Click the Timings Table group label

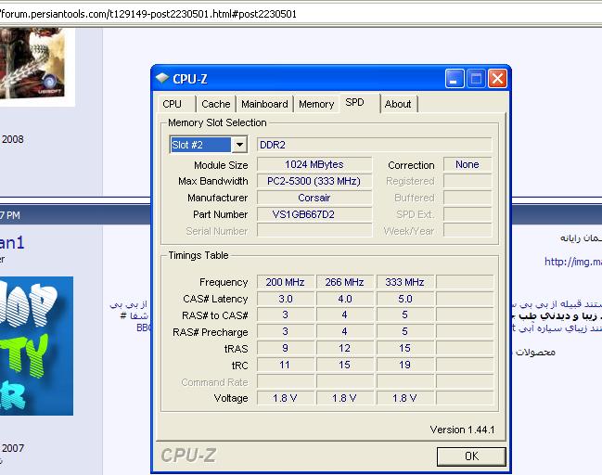(x=199, y=255)
